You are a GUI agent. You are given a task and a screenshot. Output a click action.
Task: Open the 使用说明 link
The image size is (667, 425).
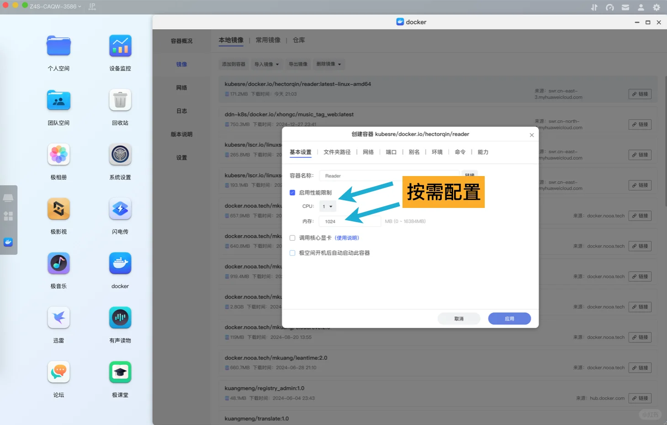[347, 238]
